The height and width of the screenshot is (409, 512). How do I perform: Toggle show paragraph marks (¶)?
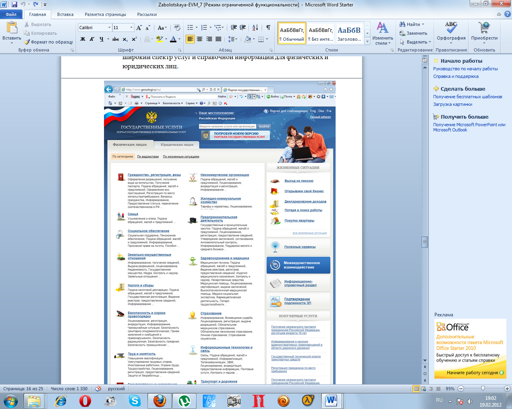268,28
